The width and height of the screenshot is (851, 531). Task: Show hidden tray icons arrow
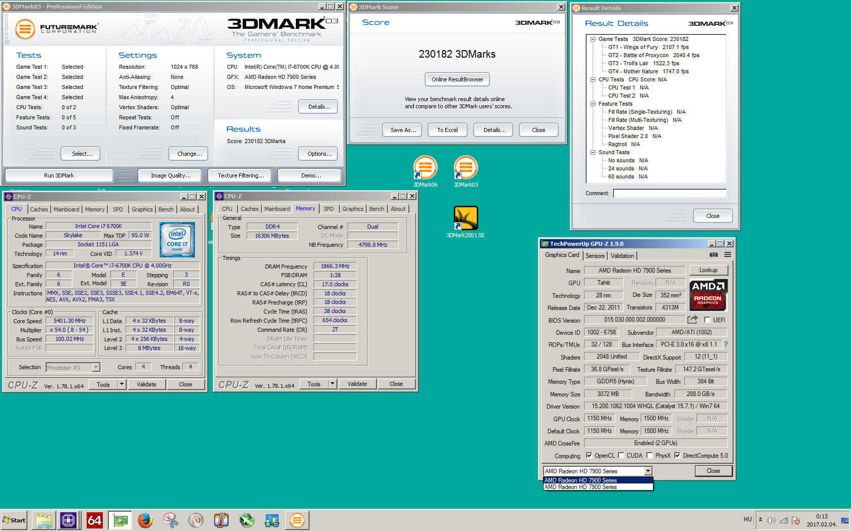pyautogui.click(x=760, y=520)
